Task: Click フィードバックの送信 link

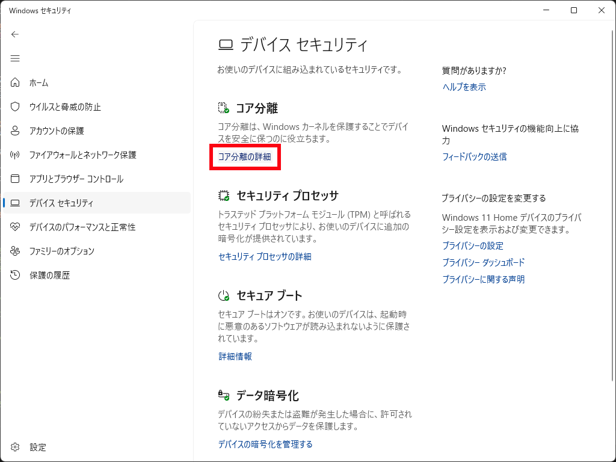Action: click(474, 157)
